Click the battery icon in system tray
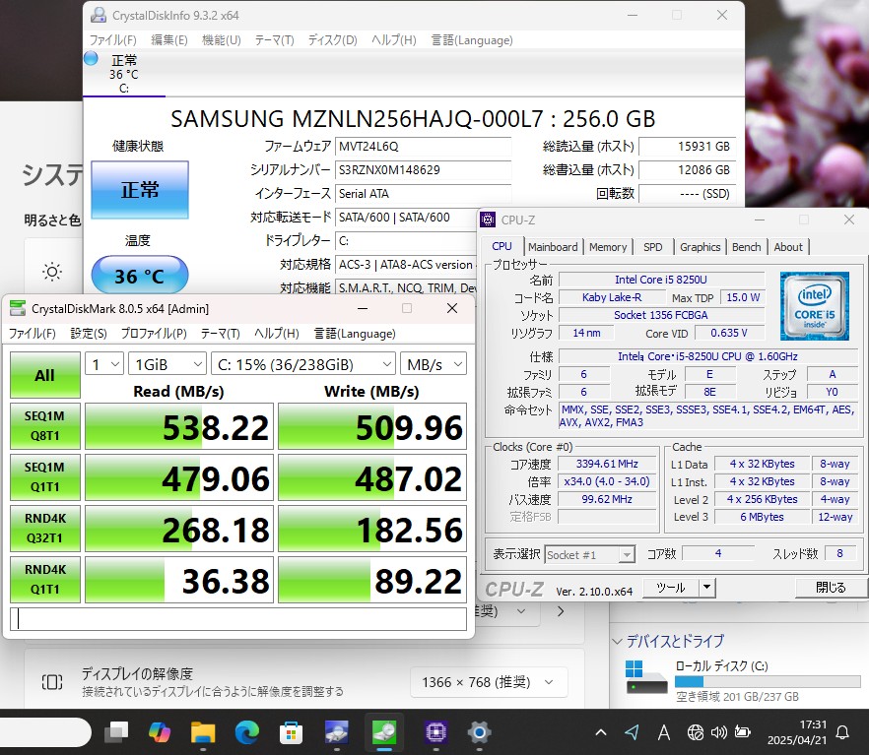 pyautogui.click(x=743, y=732)
